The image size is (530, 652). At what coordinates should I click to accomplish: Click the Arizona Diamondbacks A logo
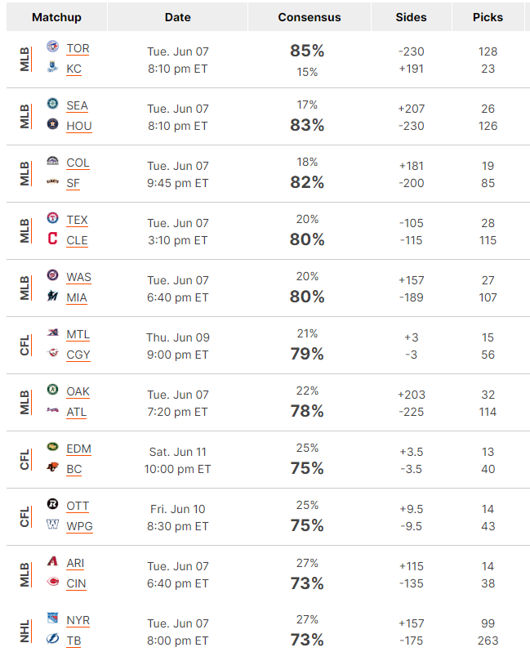click(x=52, y=561)
